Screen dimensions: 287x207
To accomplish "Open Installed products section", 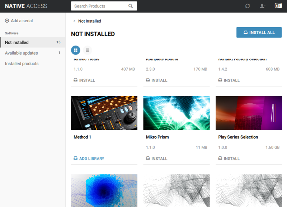I will pos(33,63).
